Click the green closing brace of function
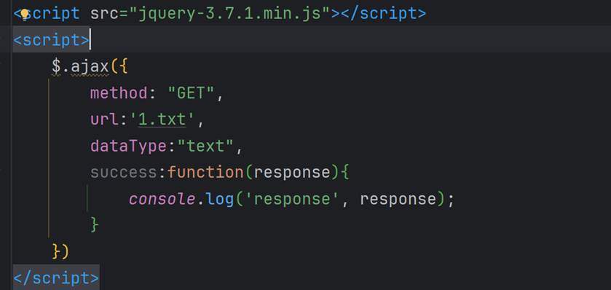Screen dimensions: 611x290 [x=95, y=225]
